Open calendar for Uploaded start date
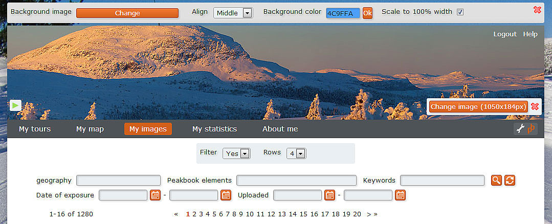 click(329, 195)
